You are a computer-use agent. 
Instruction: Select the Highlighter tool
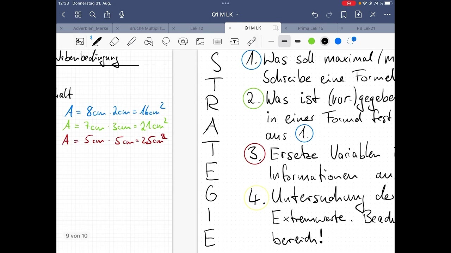tap(131, 41)
